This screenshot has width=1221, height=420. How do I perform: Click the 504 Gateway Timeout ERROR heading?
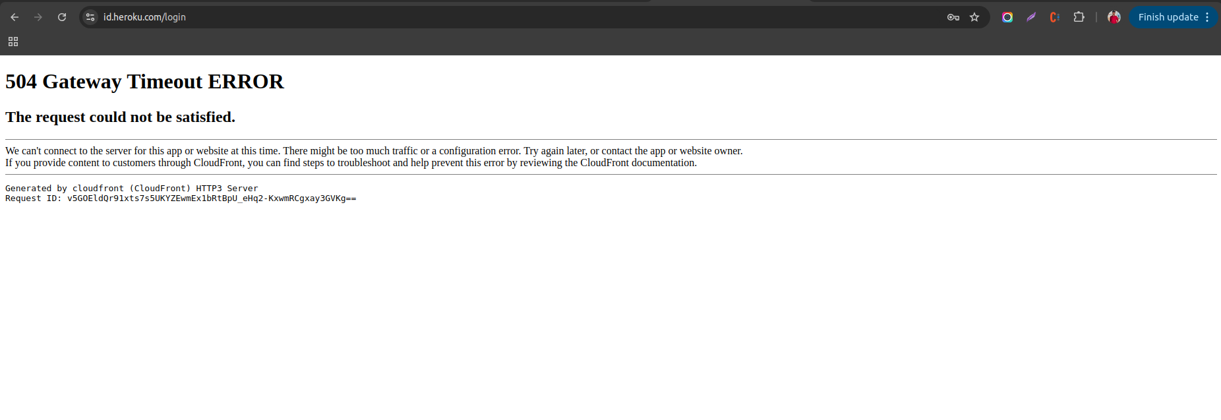click(x=144, y=82)
